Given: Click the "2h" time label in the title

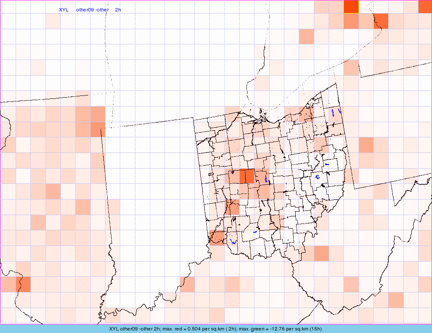Looking at the screenshot, I should 118,10.
